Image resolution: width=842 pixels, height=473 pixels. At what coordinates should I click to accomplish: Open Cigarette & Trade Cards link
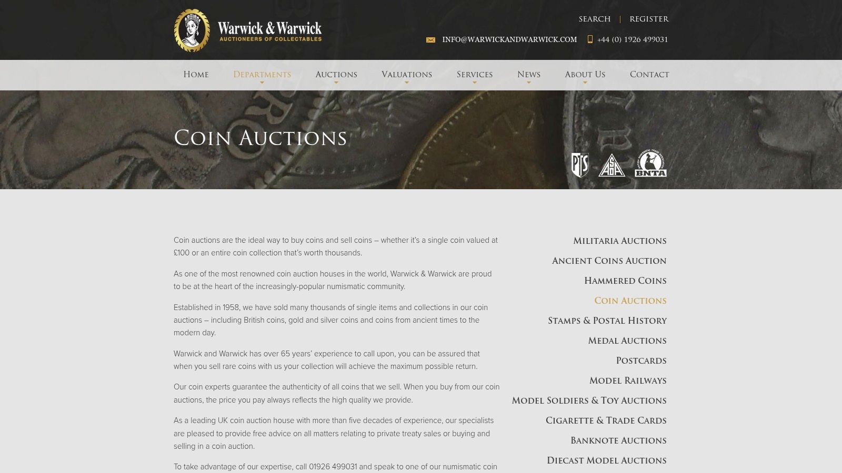click(x=606, y=420)
